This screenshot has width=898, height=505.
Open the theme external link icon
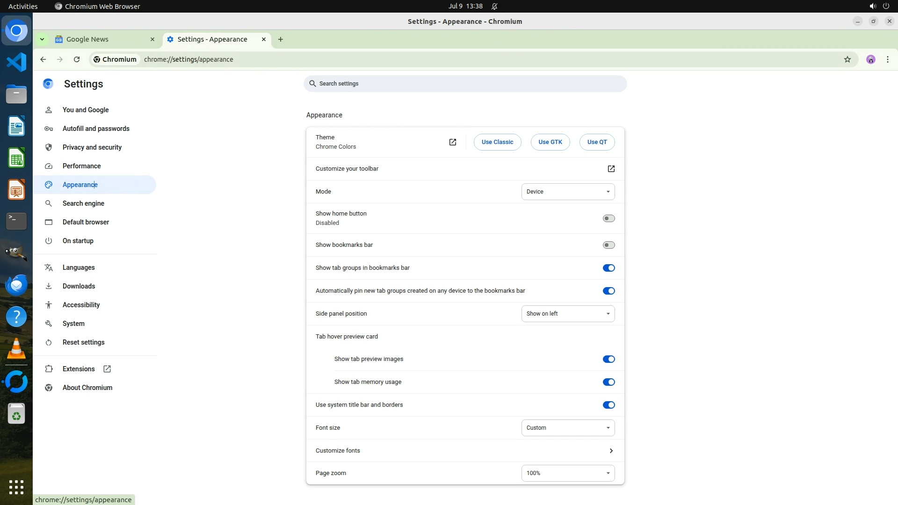pyautogui.click(x=452, y=142)
